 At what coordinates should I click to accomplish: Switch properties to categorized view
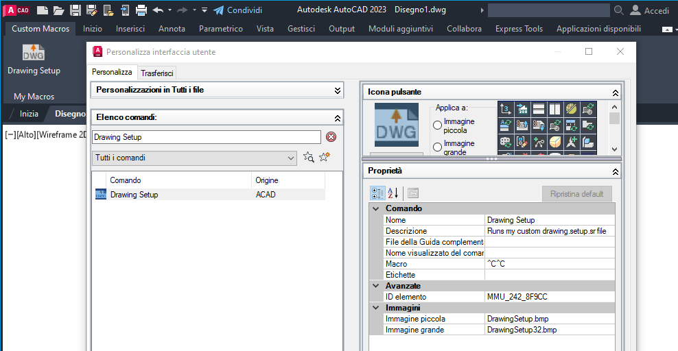pyautogui.click(x=377, y=193)
